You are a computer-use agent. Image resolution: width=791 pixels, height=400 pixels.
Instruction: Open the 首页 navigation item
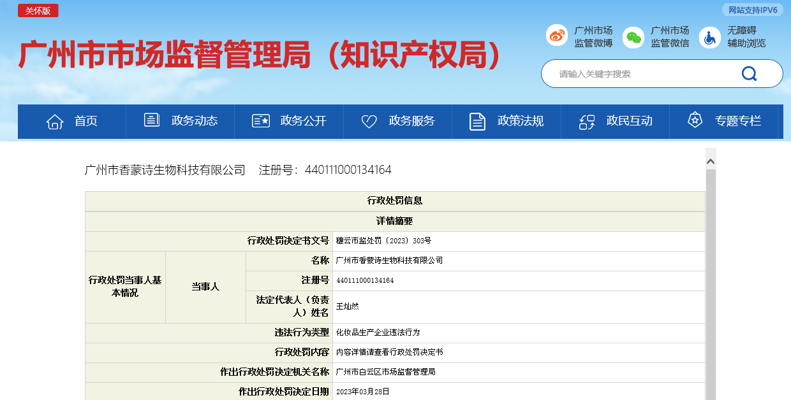(72, 121)
